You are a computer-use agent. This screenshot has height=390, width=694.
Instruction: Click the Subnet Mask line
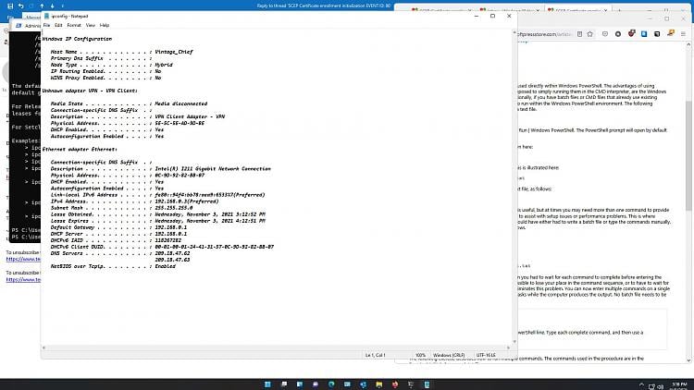tap(122, 208)
